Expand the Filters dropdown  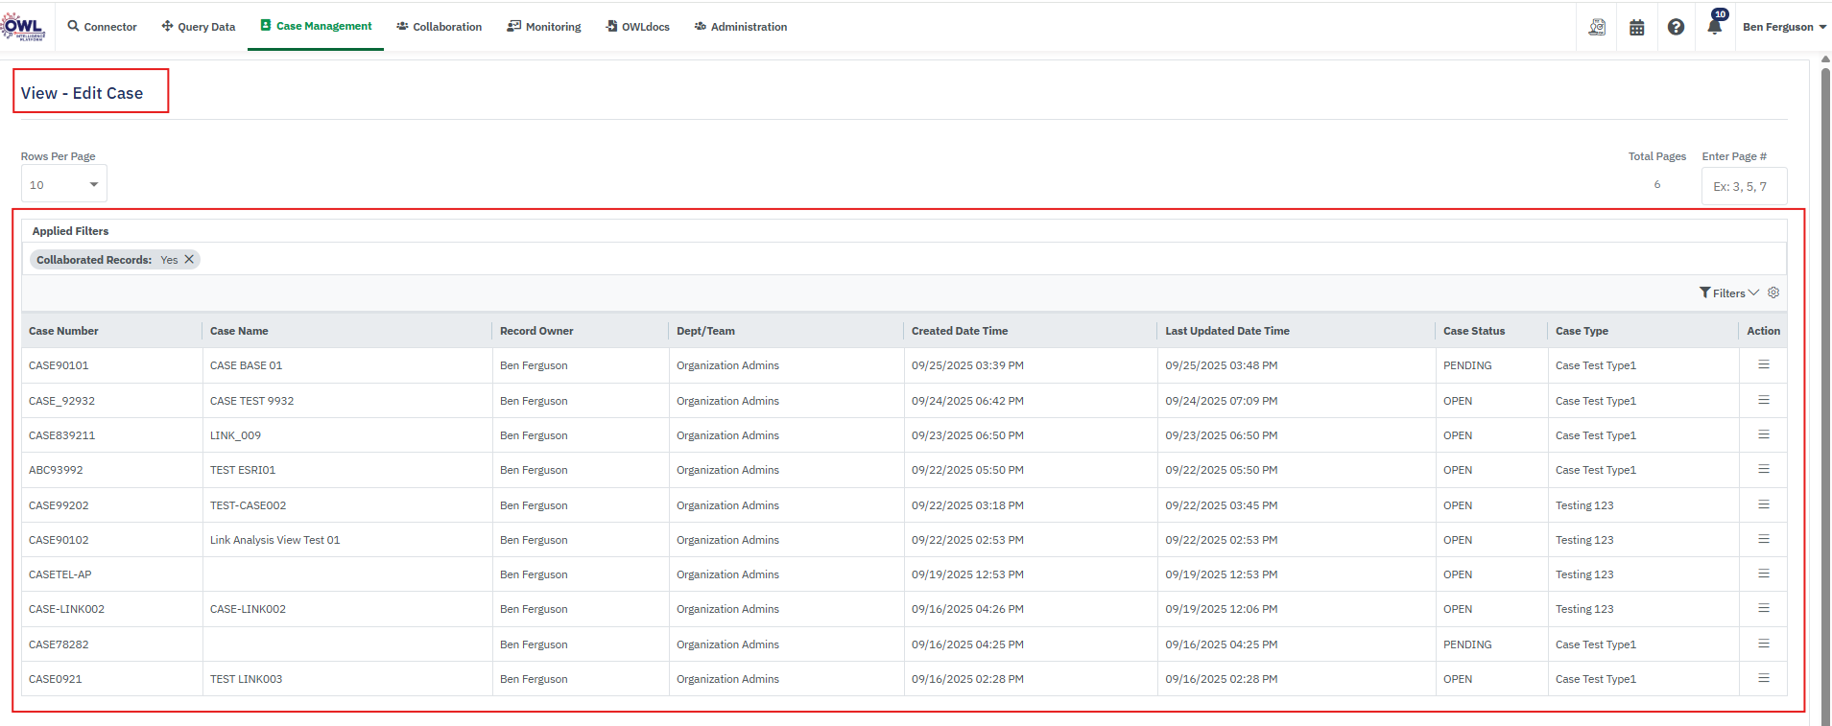tap(1728, 293)
